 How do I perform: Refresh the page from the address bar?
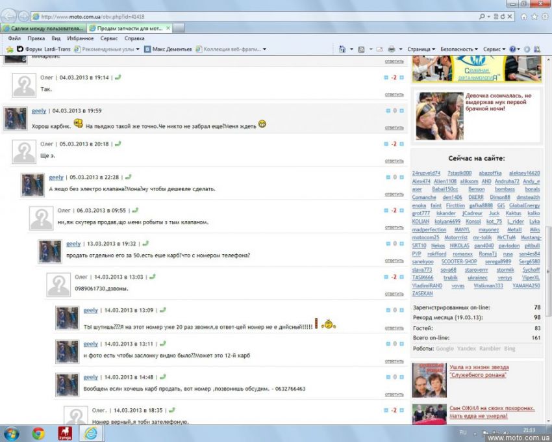coord(503,16)
